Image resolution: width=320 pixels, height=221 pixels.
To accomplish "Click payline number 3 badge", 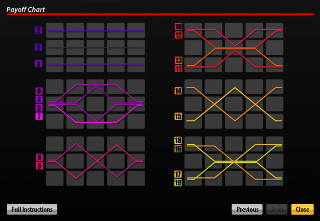I will tap(38, 64).
